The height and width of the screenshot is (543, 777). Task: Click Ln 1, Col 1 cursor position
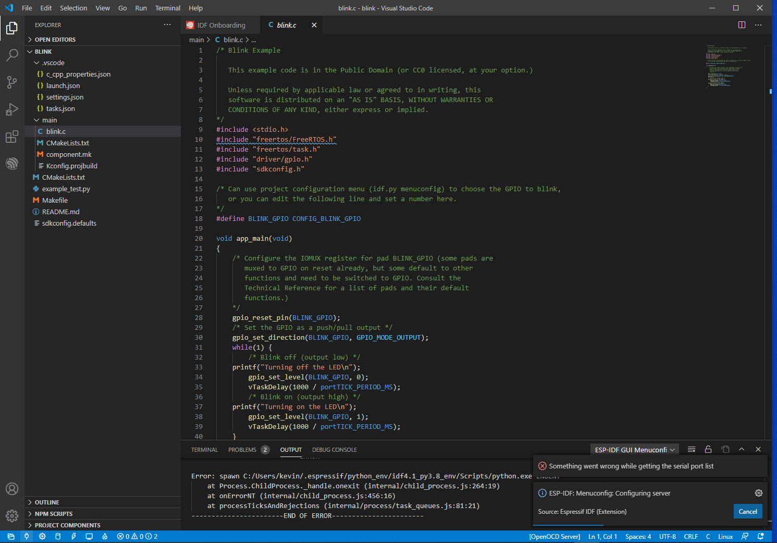(x=602, y=536)
